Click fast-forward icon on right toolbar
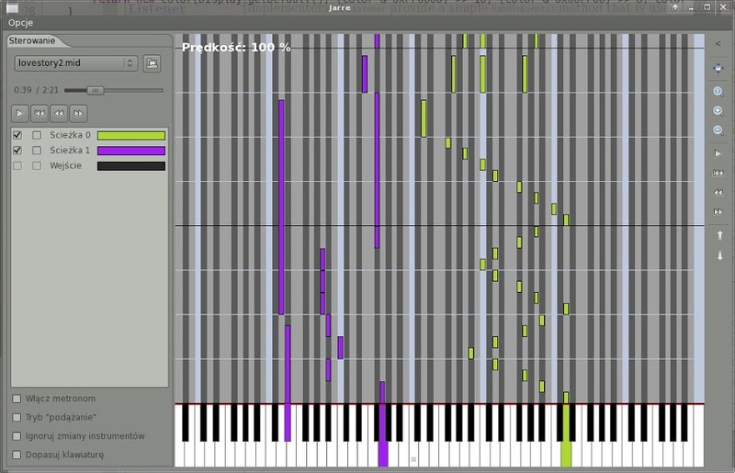The width and height of the screenshot is (735, 473). (718, 212)
